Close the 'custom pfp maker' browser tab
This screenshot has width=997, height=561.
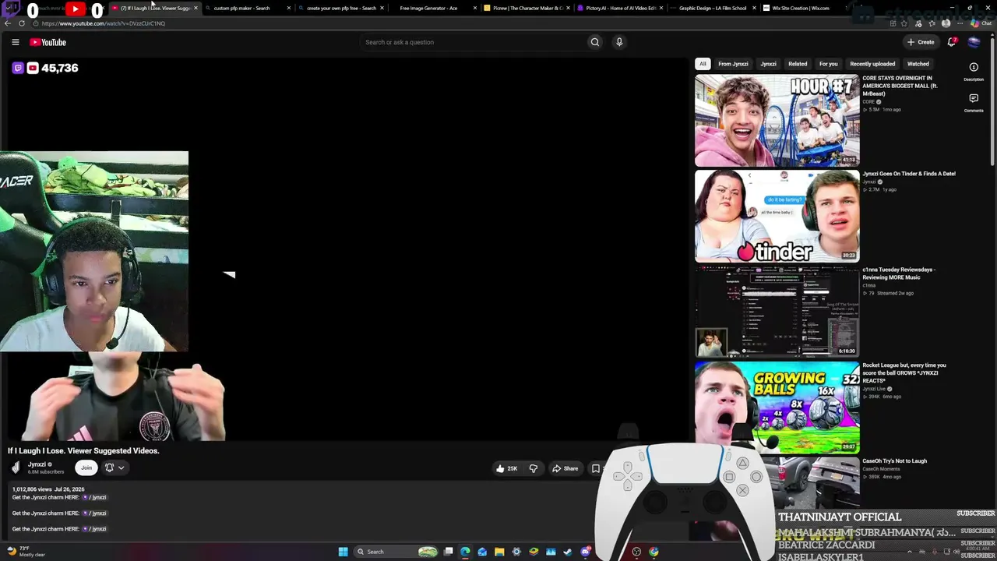(289, 8)
